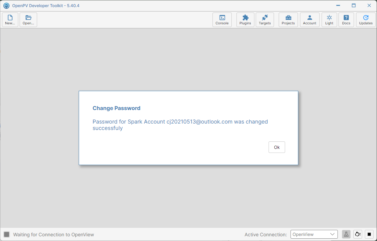Click the New file toolbar button
This screenshot has height=241, width=377.
tap(10, 20)
